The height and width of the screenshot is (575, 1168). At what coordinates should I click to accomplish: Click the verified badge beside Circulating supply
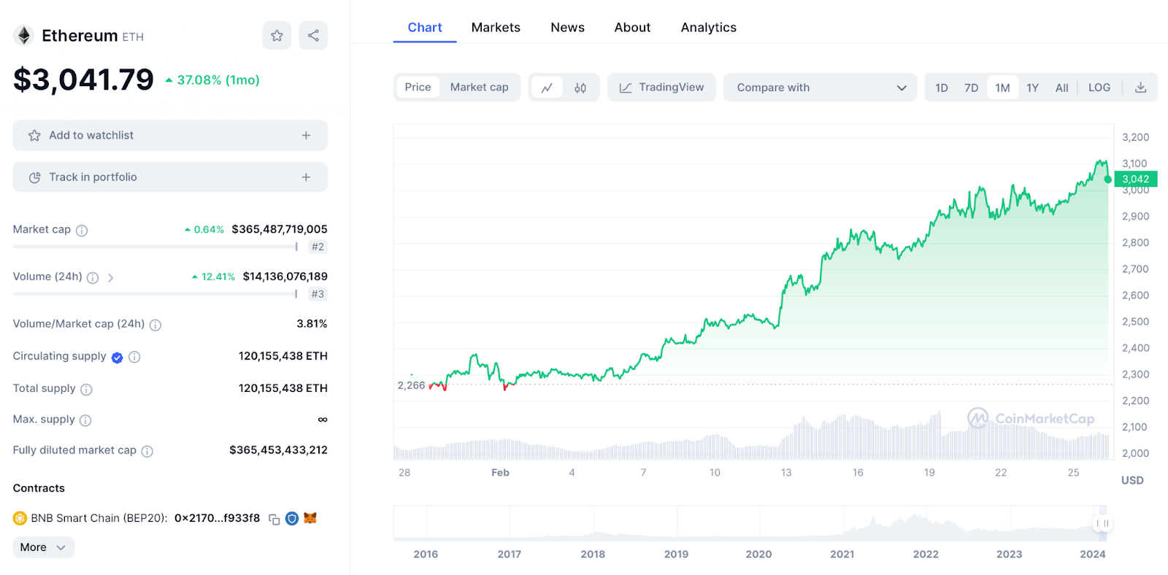coord(117,357)
